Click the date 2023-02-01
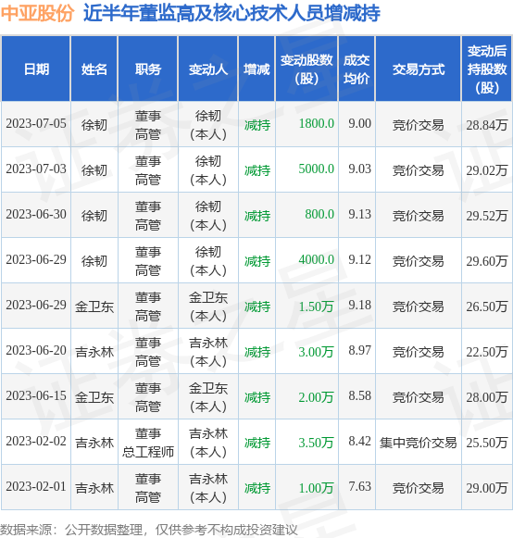Image resolution: width=513 pixels, height=538 pixels. coord(36,486)
